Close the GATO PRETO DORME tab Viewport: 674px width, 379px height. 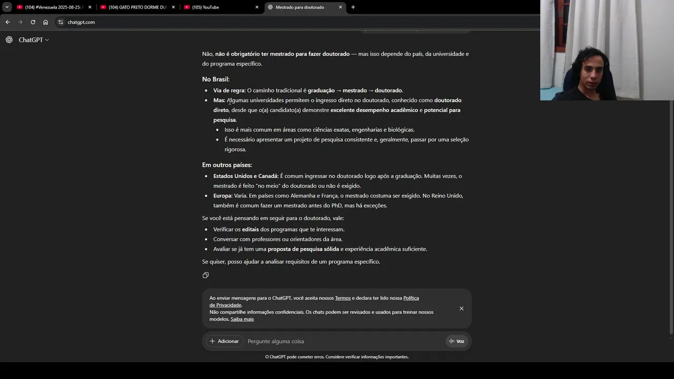(x=173, y=7)
